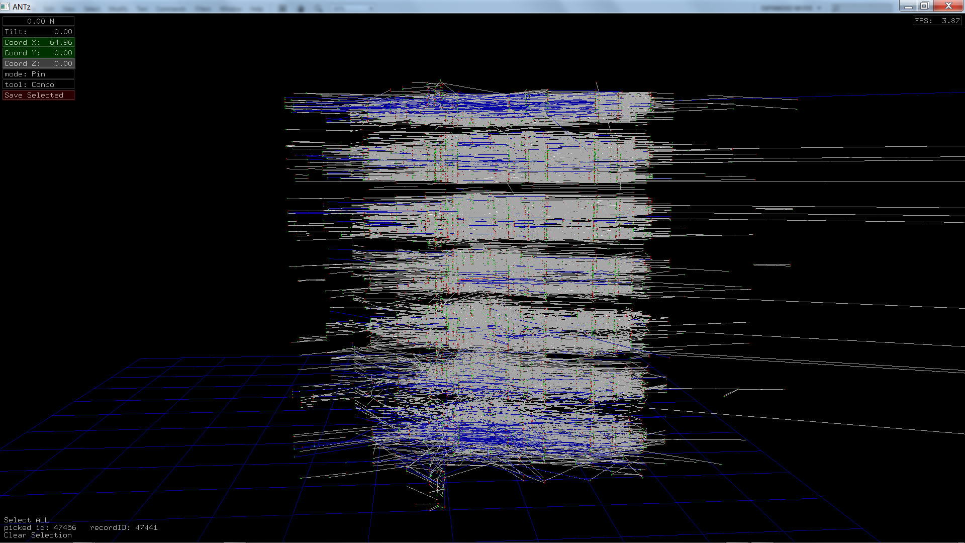The height and width of the screenshot is (543, 965).
Task: Click the Select ALL console text
Action: (26, 520)
